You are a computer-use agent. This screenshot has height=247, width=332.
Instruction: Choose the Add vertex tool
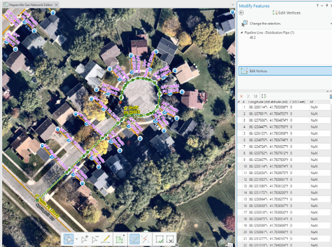point(85,239)
